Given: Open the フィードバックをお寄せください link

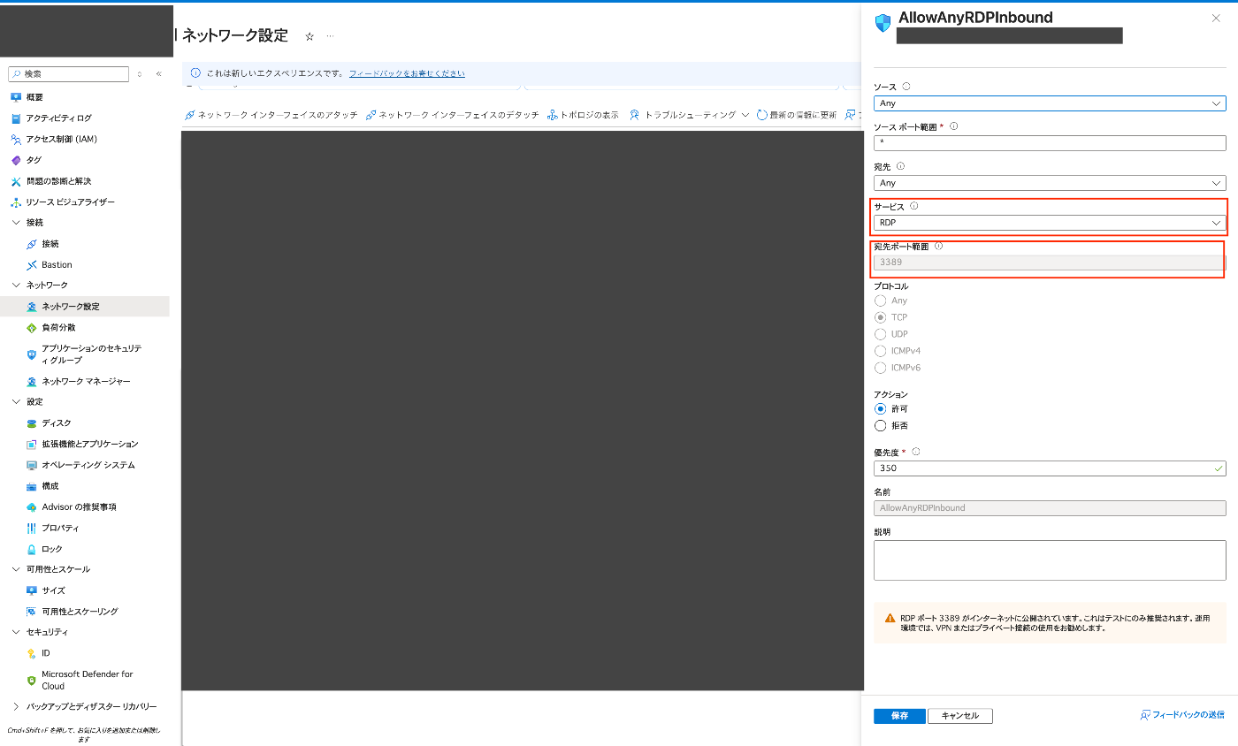Looking at the screenshot, I should [407, 73].
